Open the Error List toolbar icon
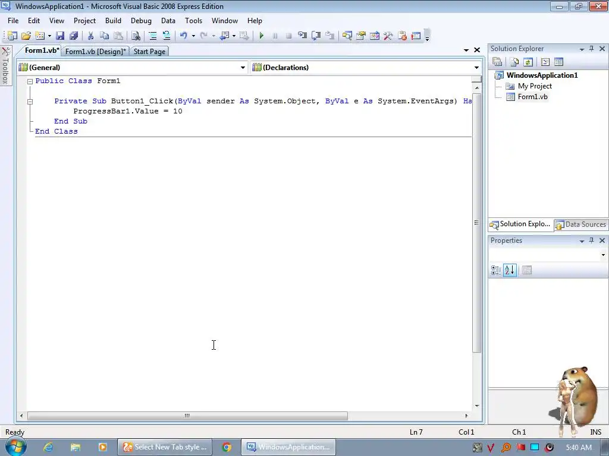Screen dimensions: 609x456 pyautogui.click(x=402, y=36)
